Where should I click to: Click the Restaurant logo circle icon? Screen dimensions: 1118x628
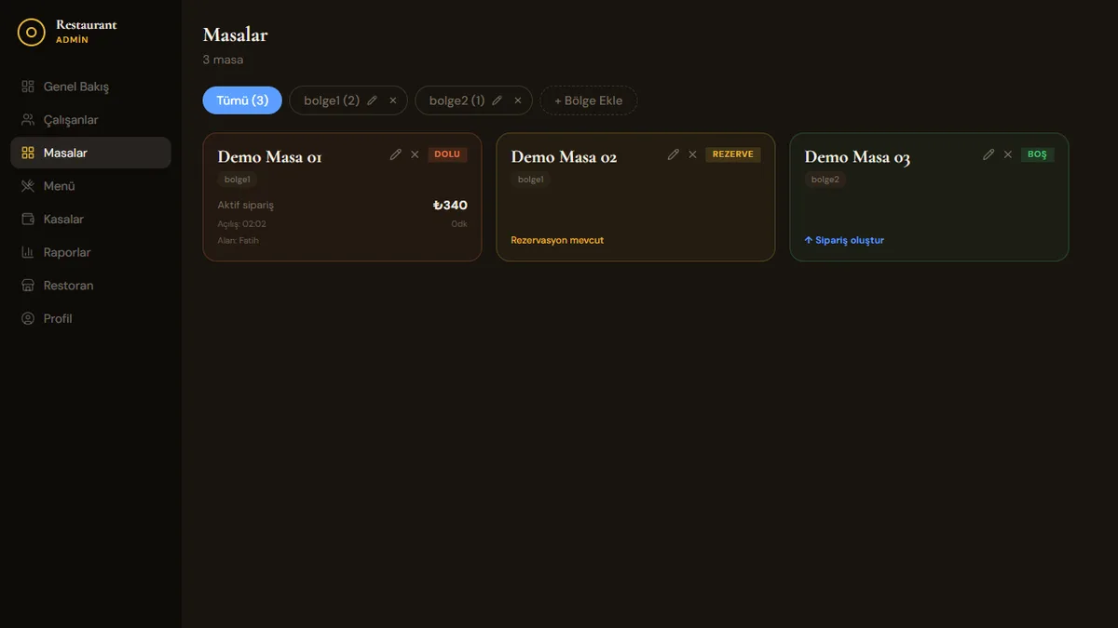coord(31,32)
